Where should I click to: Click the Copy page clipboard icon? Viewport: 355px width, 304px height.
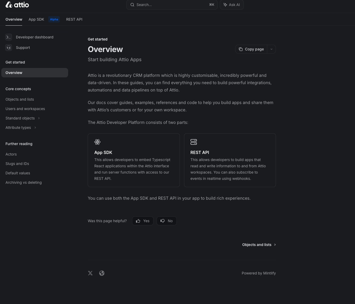pos(241,49)
